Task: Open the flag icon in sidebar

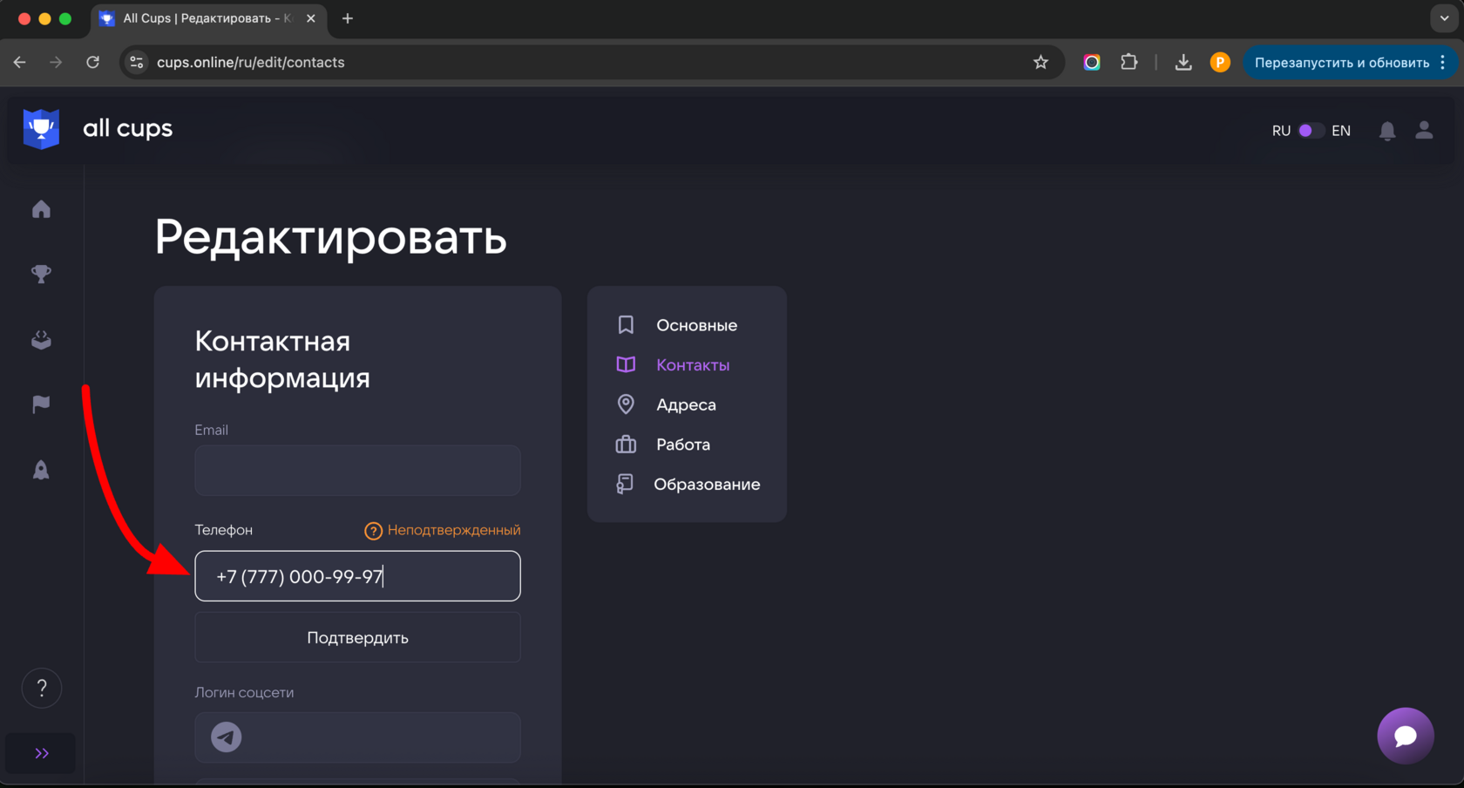Action: click(x=41, y=404)
